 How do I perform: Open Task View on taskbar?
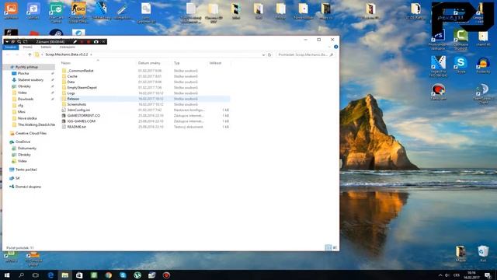click(36, 275)
